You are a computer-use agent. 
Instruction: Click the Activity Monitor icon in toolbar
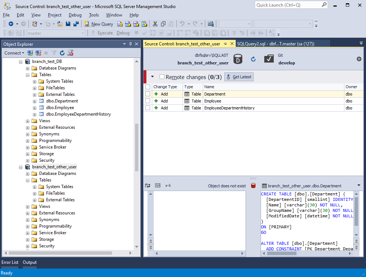[210, 24]
